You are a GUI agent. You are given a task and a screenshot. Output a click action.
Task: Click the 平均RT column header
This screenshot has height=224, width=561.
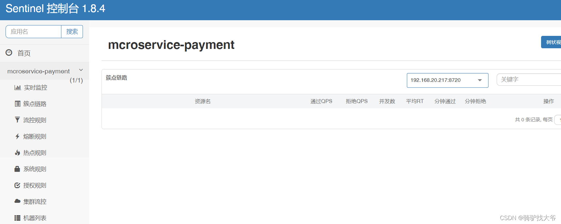[415, 101]
